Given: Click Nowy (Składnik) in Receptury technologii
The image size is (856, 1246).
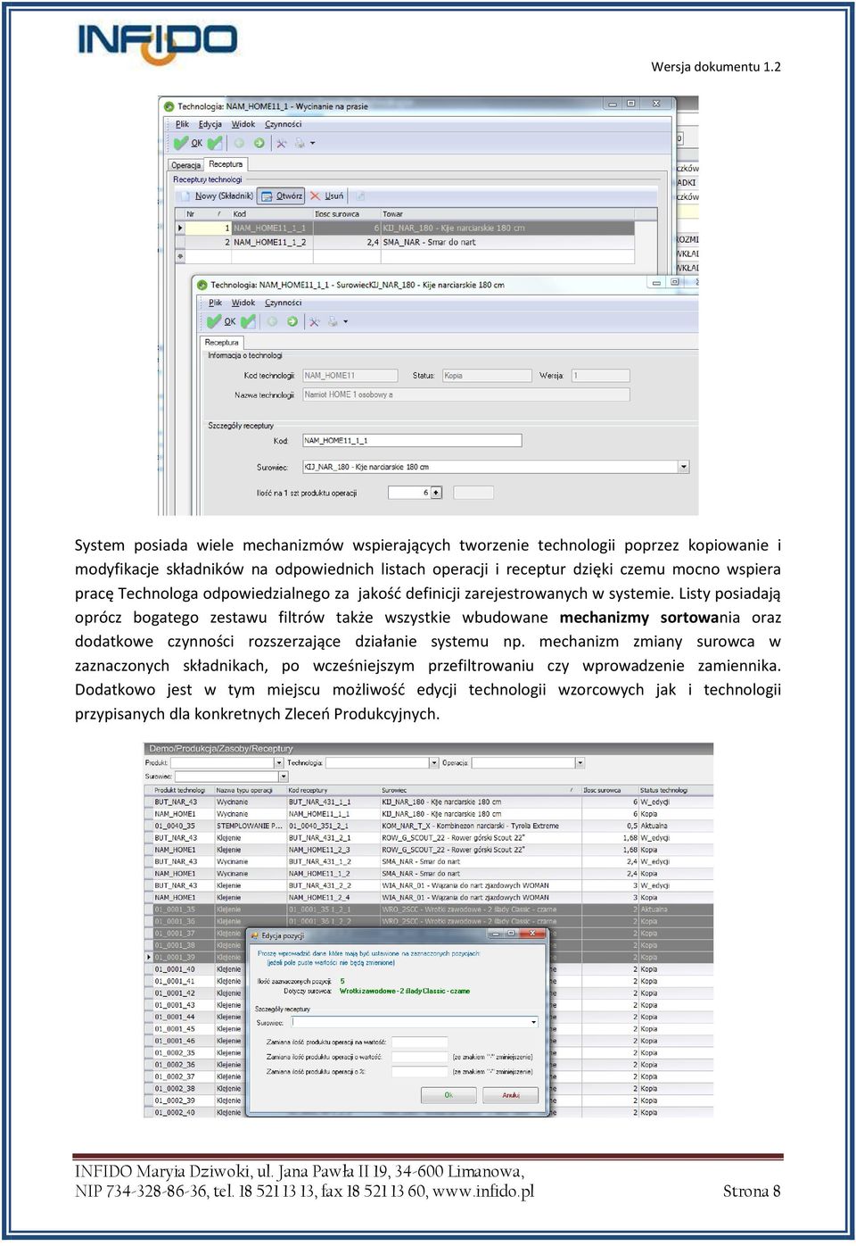Looking at the screenshot, I should point(217,195).
